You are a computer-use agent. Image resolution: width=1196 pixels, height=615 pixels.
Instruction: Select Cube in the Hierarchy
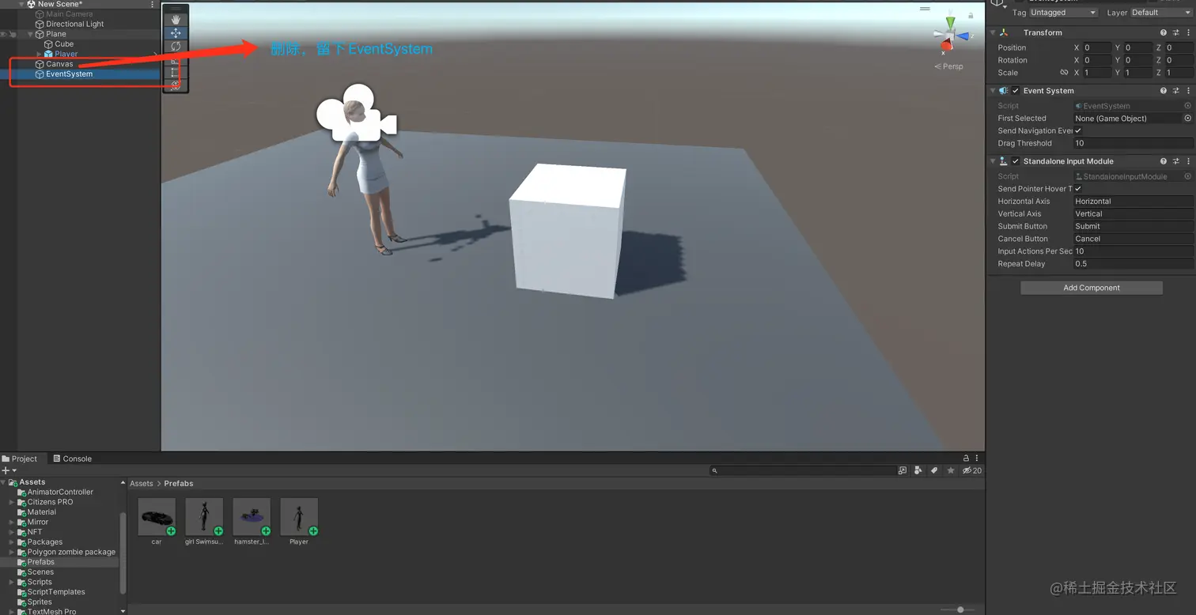(x=64, y=44)
